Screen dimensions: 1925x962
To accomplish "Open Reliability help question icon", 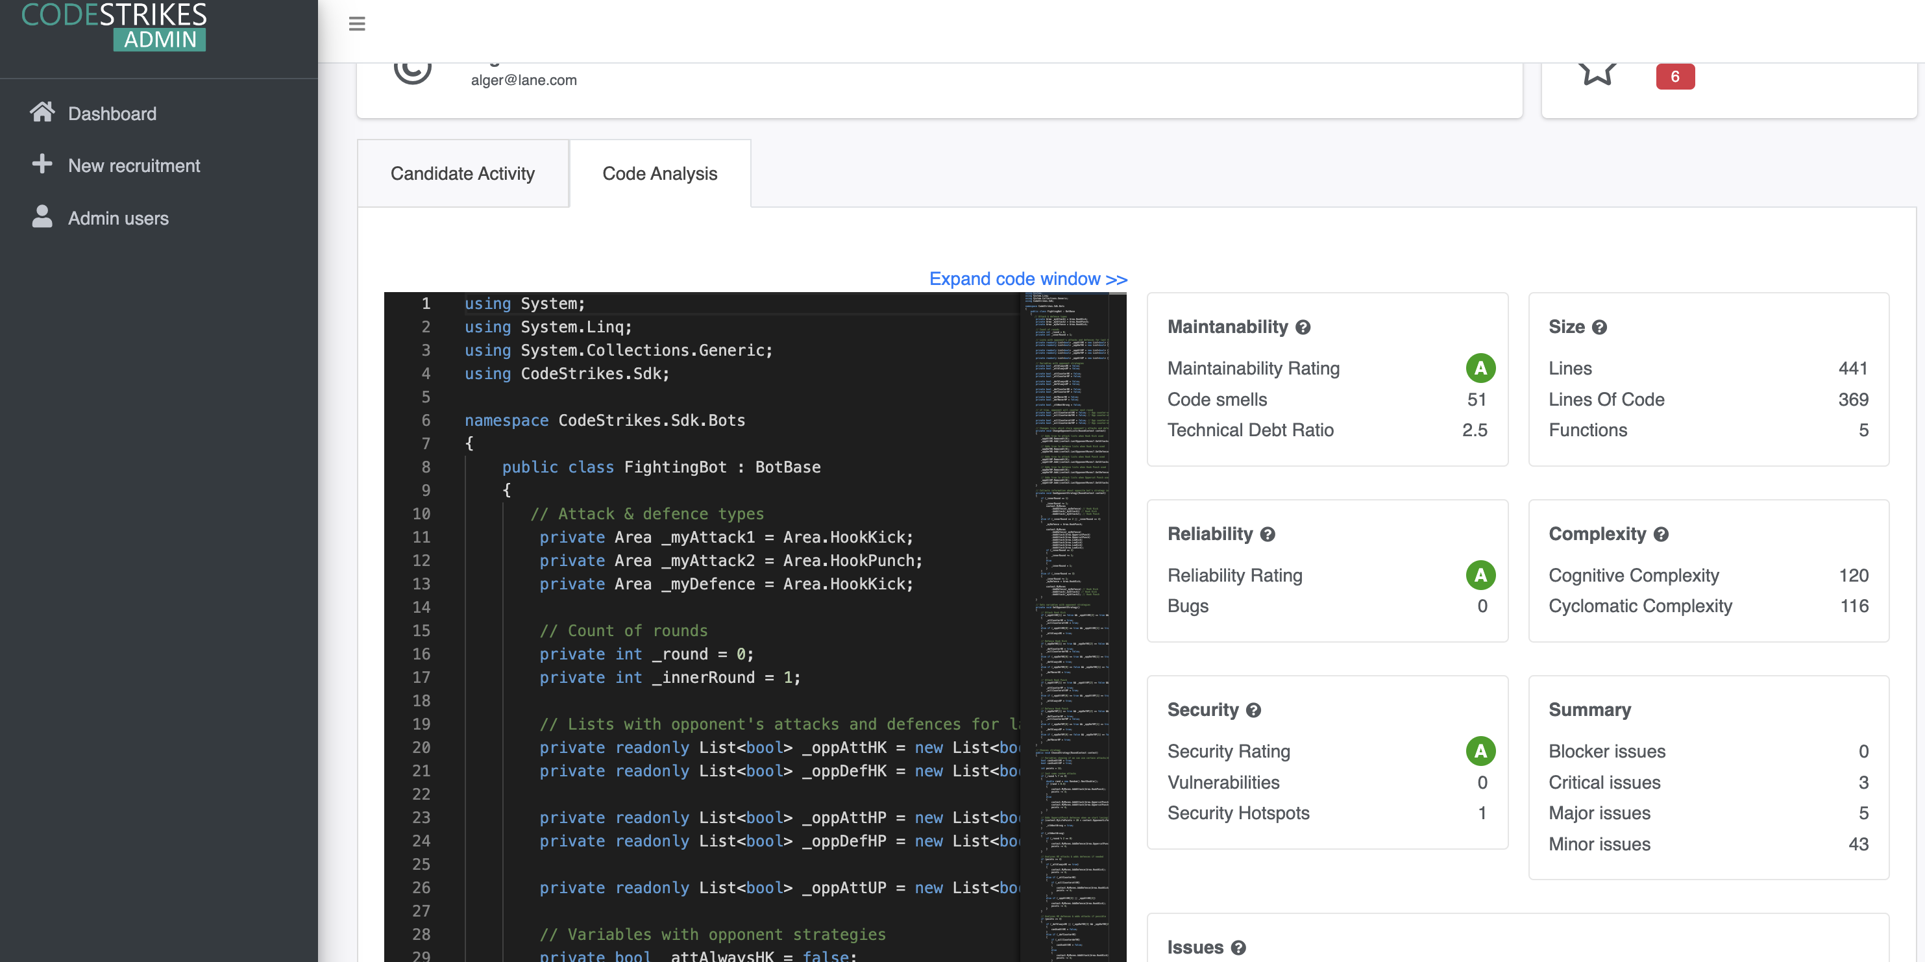I will click(1268, 534).
